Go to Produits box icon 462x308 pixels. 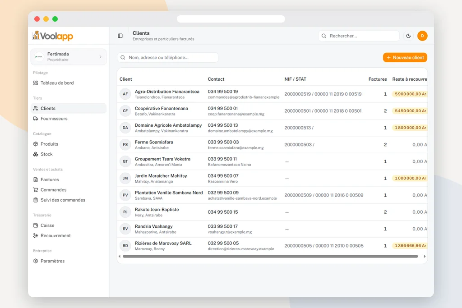(36, 144)
